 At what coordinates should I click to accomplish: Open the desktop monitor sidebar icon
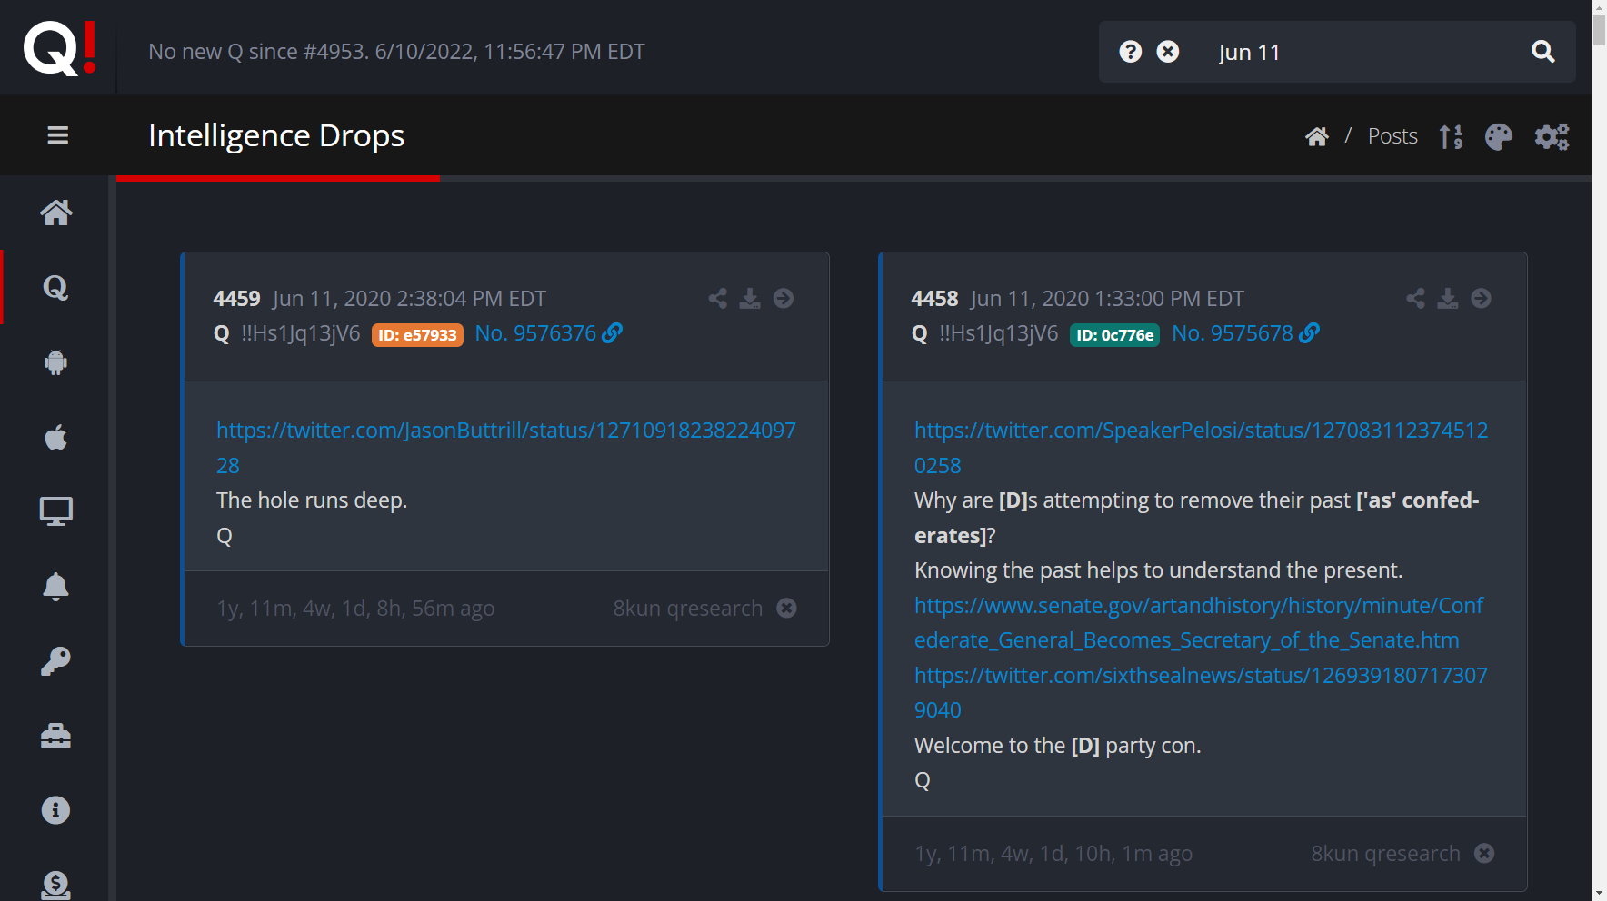[x=55, y=511]
